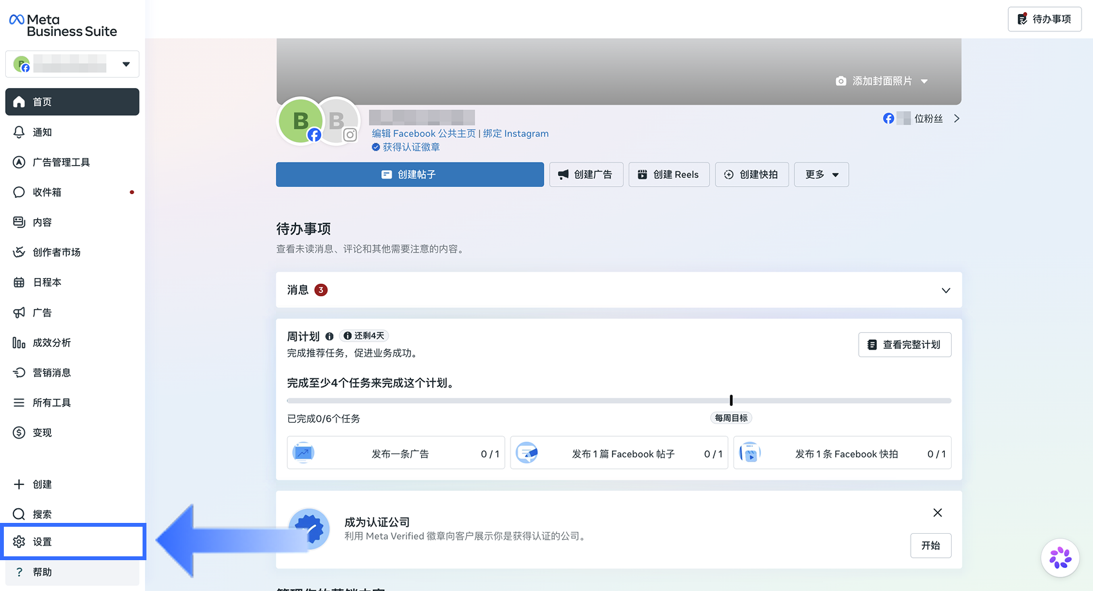The height and width of the screenshot is (591, 1093).
Task: Open 添加封面照片 dropdown
Action: [882, 82]
